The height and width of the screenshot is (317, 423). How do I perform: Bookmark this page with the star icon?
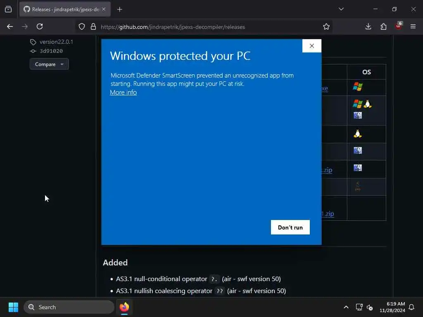(326, 26)
